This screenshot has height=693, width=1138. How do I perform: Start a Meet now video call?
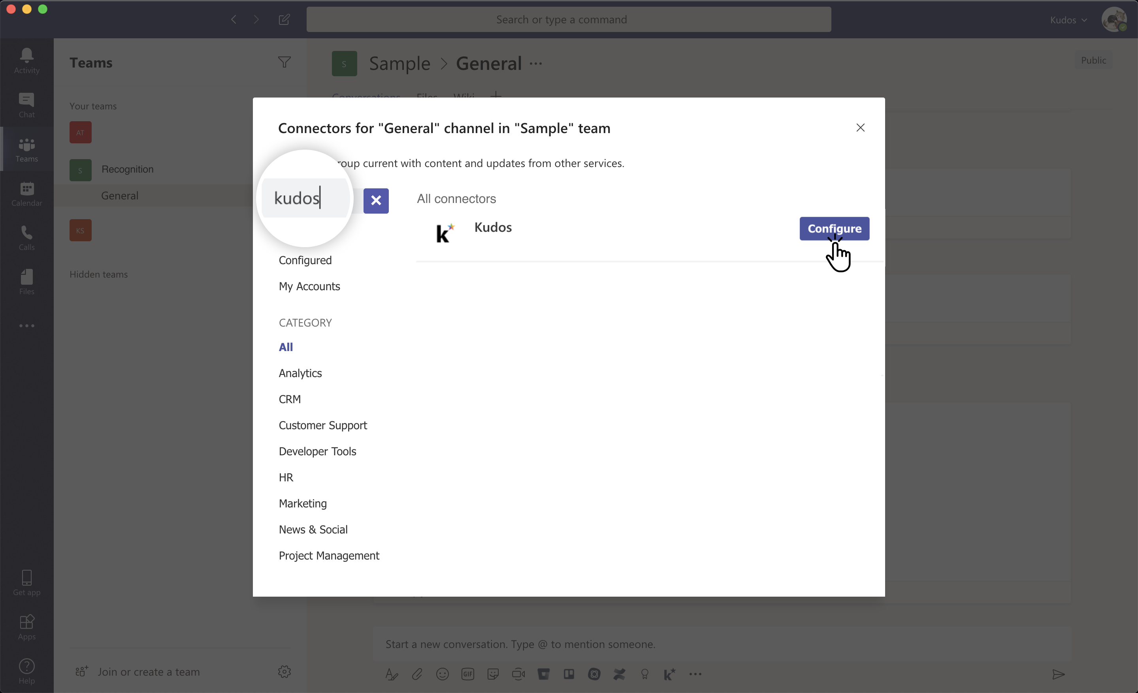518,674
